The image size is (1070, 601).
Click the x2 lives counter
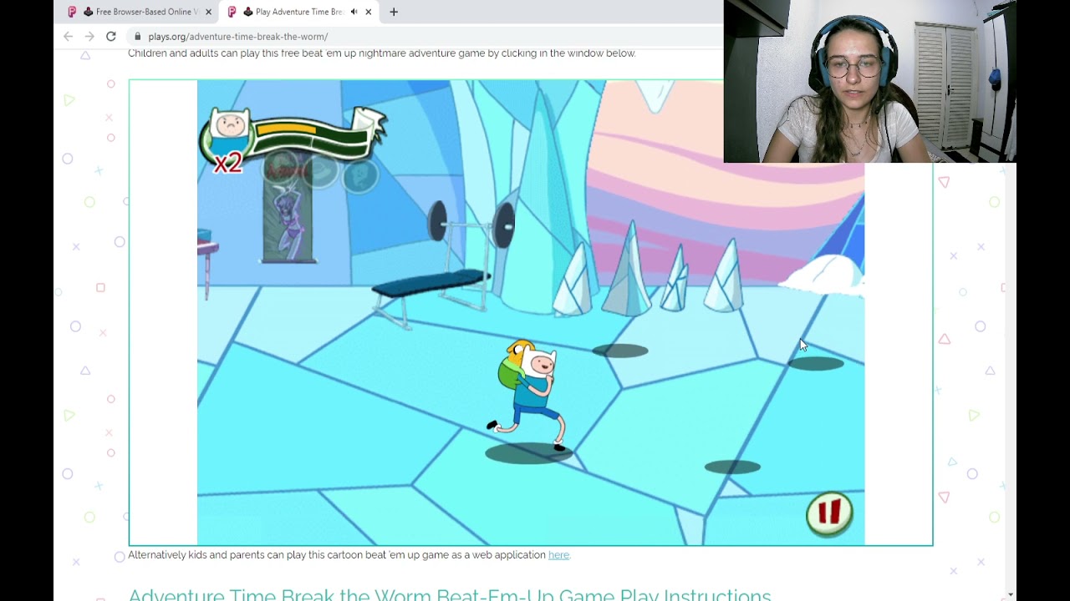pos(227,162)
